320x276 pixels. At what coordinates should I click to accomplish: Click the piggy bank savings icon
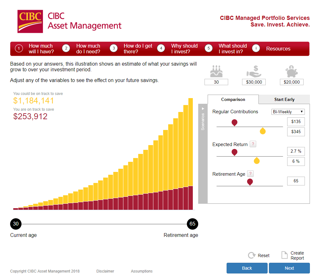[291, 71]
